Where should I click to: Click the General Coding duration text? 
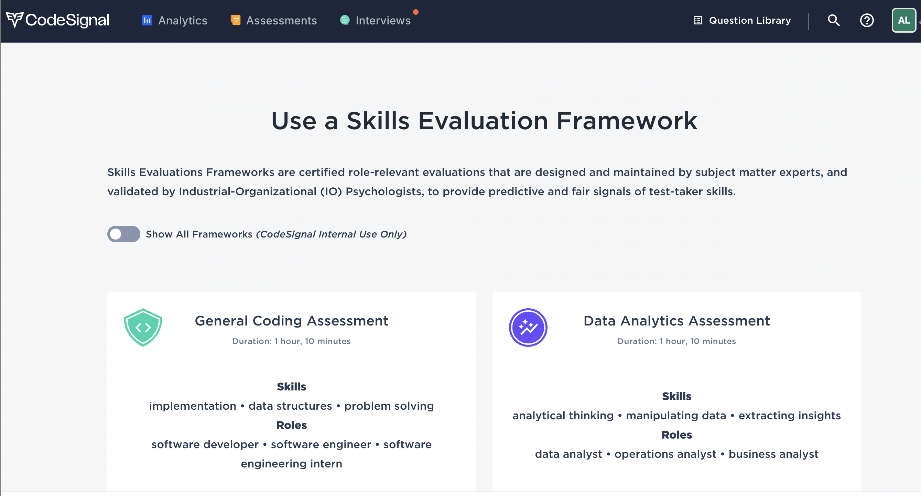(291, 341)
